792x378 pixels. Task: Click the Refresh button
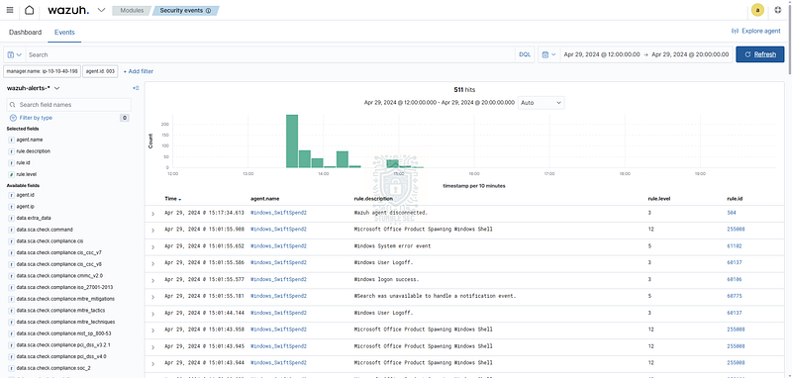point(759,54)
